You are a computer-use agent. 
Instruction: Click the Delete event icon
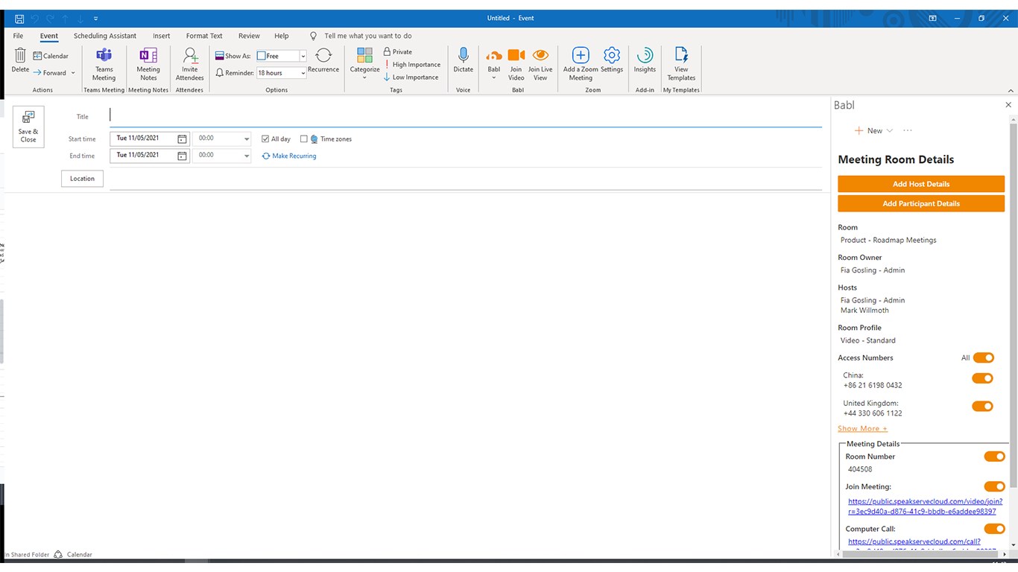pyautogui.click(x=20, y=56)
